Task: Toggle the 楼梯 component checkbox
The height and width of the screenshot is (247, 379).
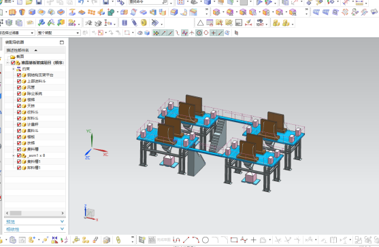Action: pyautogui.click(x=19, y=100)
